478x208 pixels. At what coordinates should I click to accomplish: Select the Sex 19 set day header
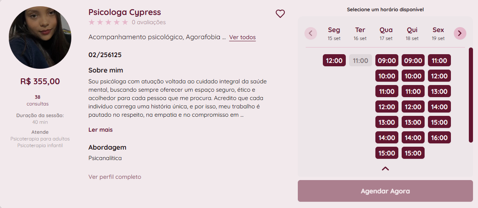click(x=438, y=33)
